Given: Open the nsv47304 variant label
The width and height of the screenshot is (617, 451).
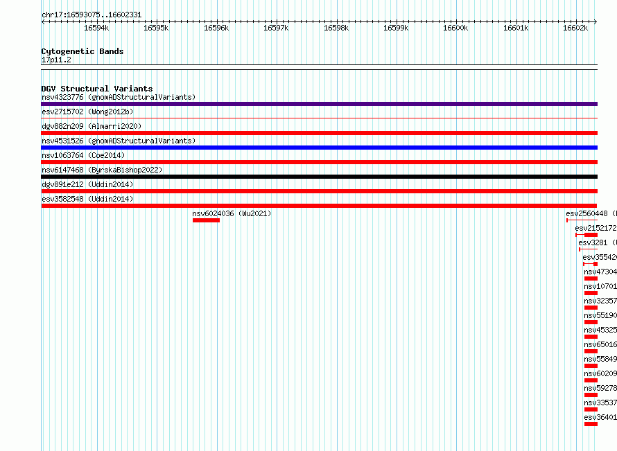Looking at the screenshot, I should [600, 272].
